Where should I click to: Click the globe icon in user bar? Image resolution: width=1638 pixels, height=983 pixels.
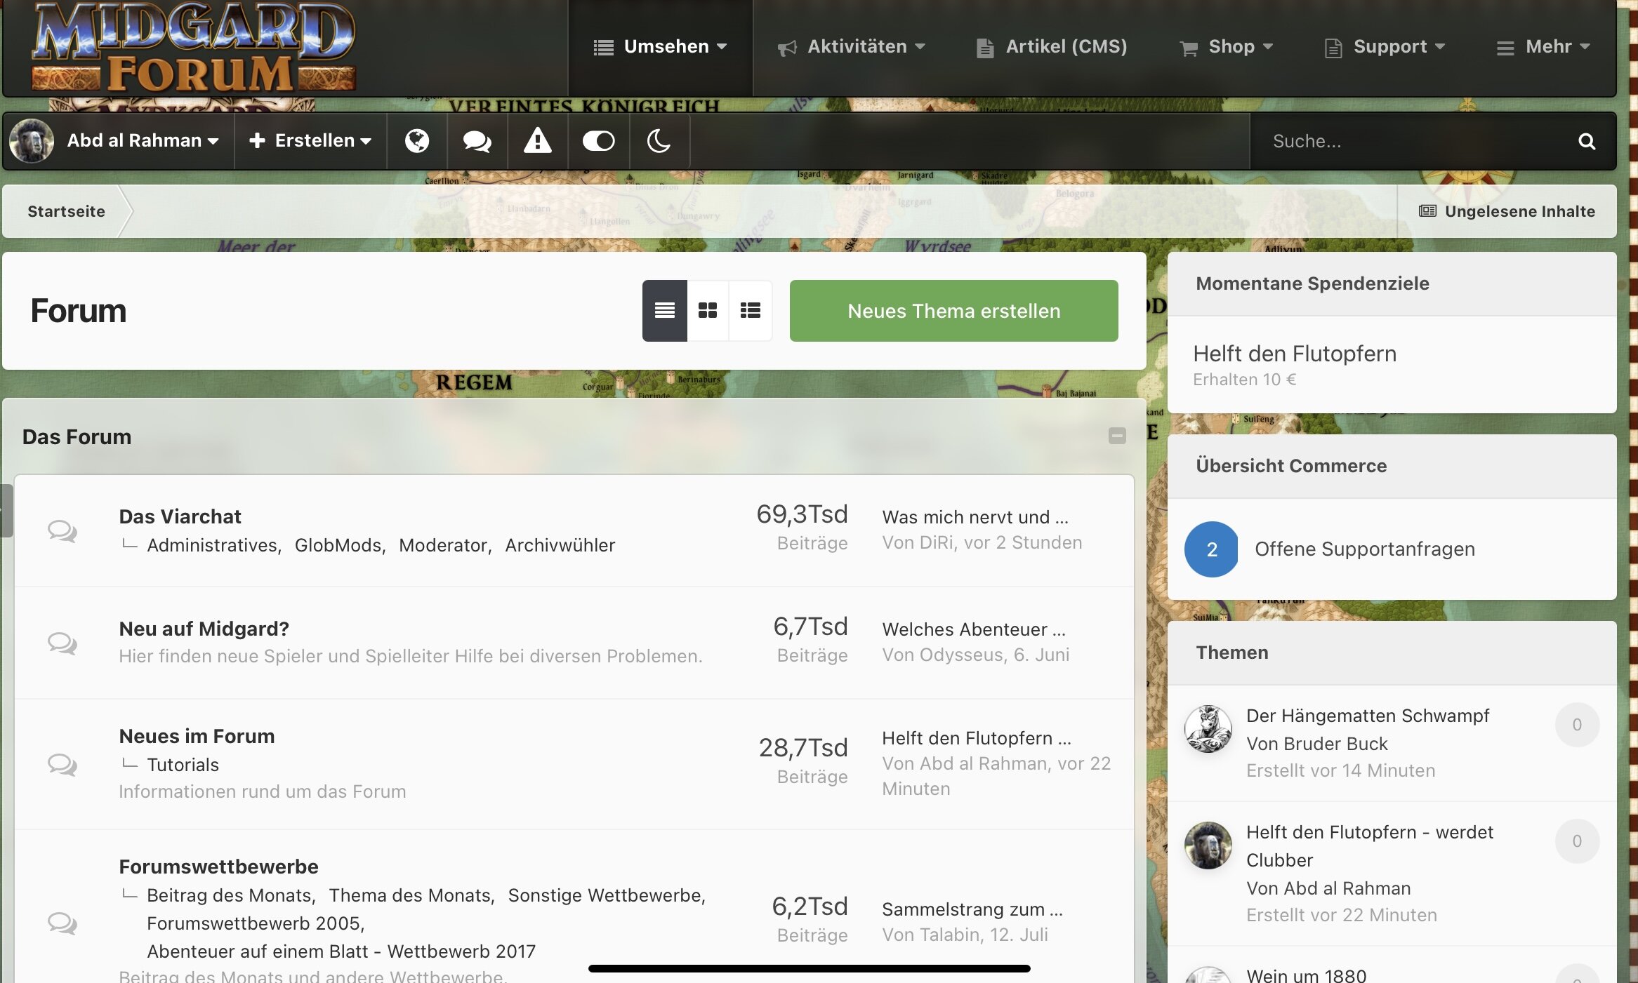[417, 141]
